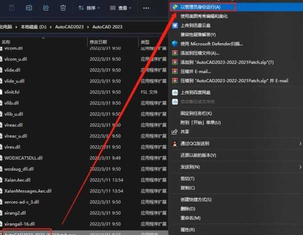Choose 固定到任务栏(K)
Screen dimensions: 303x235
(196, 113)
